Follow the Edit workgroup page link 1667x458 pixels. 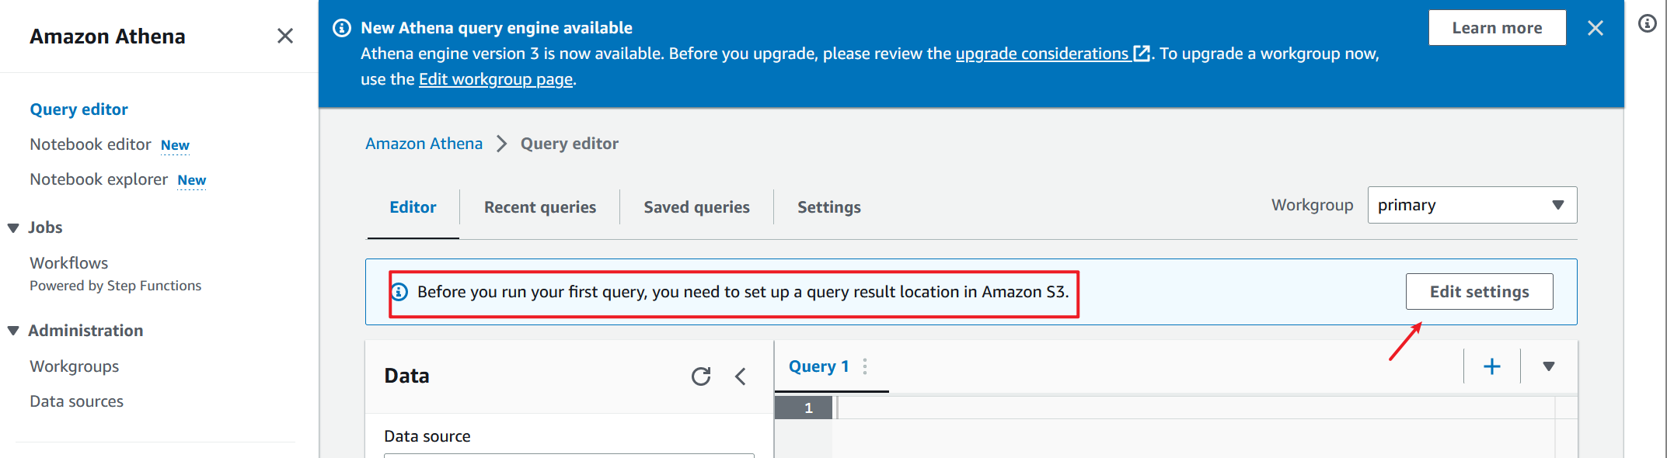point(496,79)
